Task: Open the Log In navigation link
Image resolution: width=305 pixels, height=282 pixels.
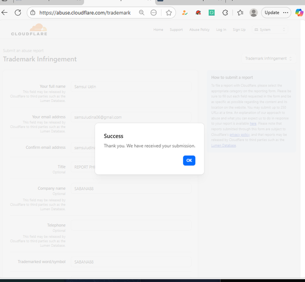Action: coord(221,30)
